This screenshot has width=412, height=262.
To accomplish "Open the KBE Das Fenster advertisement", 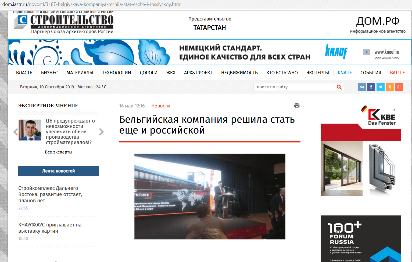I will 361,151.
